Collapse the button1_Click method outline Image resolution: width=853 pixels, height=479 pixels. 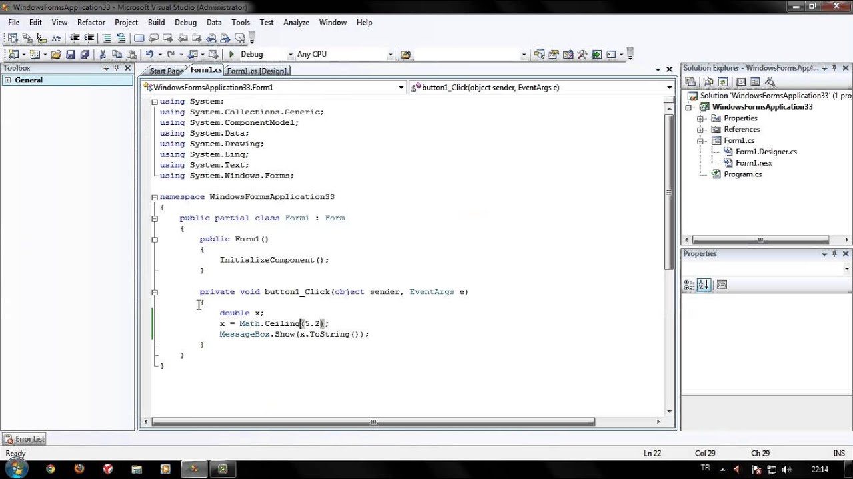tap(155, 292)
